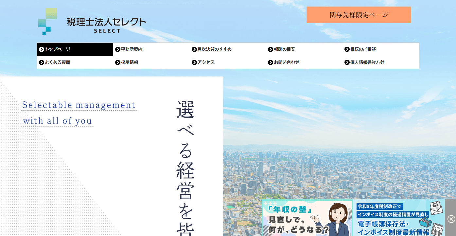Open the 報酬の目安 menu item
The width and height of the screenshot is (456, 236).
(304, 49)
